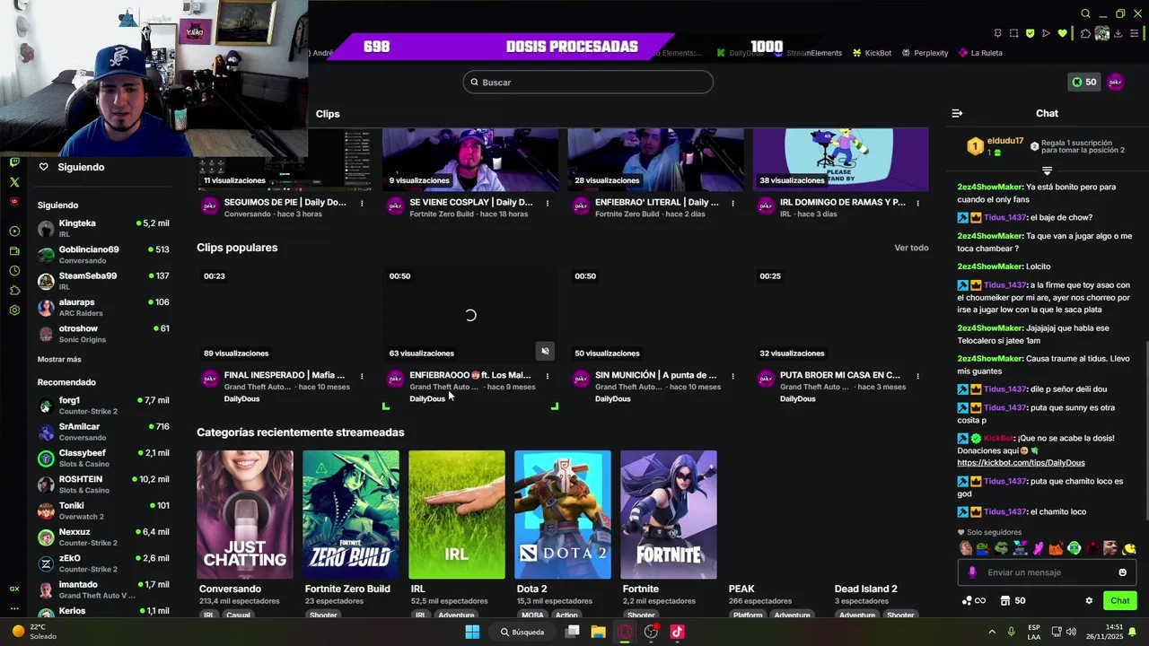Open browsing history clock icon in sidebar
The width and height of the screenshot is (1149, 646).
coord(14,271)
